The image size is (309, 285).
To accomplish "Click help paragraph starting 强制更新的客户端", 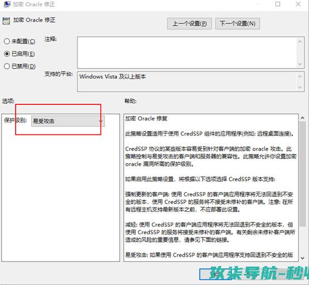I will [209, 202].
